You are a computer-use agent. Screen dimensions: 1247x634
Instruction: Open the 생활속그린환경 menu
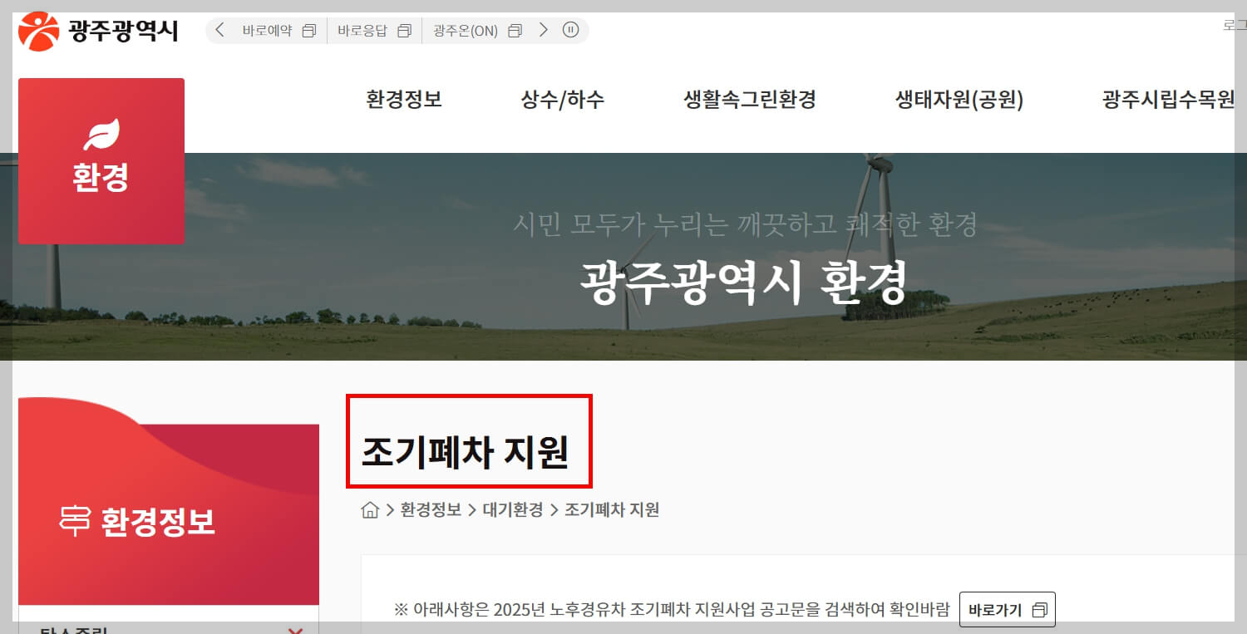[x=750, y=101]
